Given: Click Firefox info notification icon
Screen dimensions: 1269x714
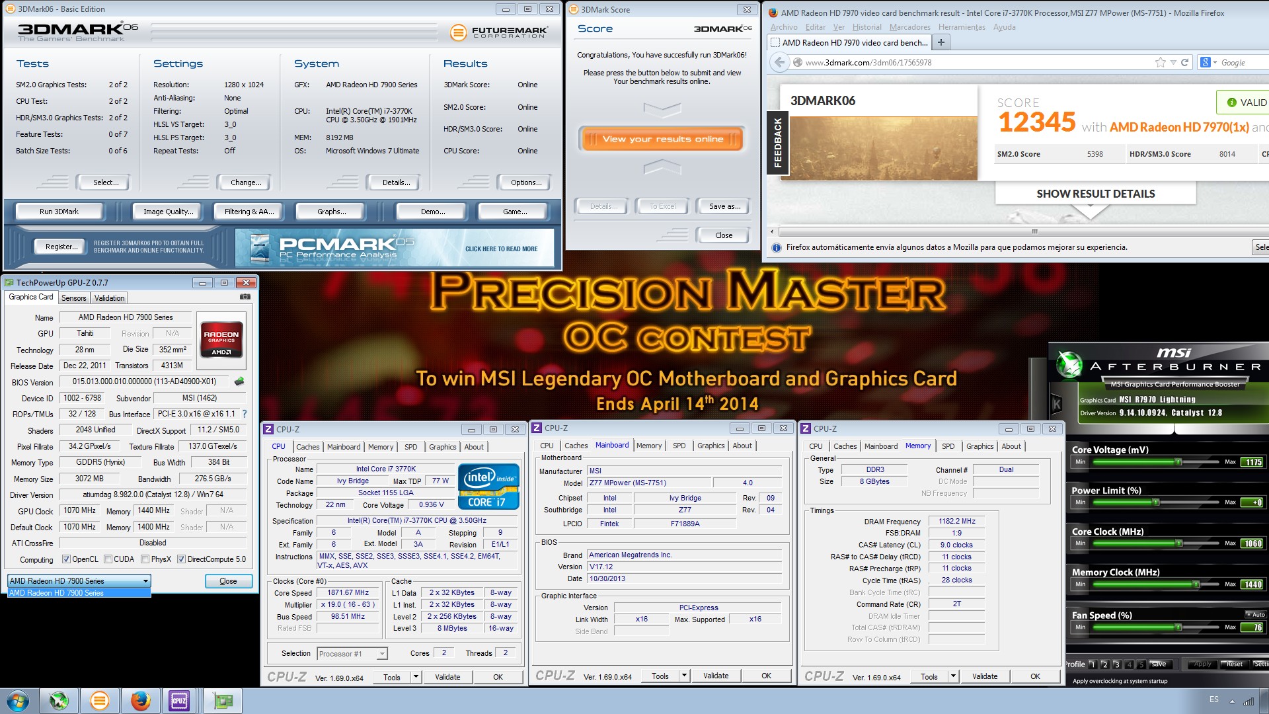Looking at the screenshot, I should (x=777, y=247).
